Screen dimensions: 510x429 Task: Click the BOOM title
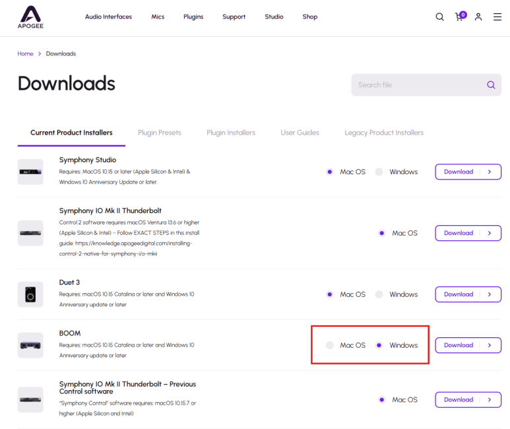click(x=69, y=333)
